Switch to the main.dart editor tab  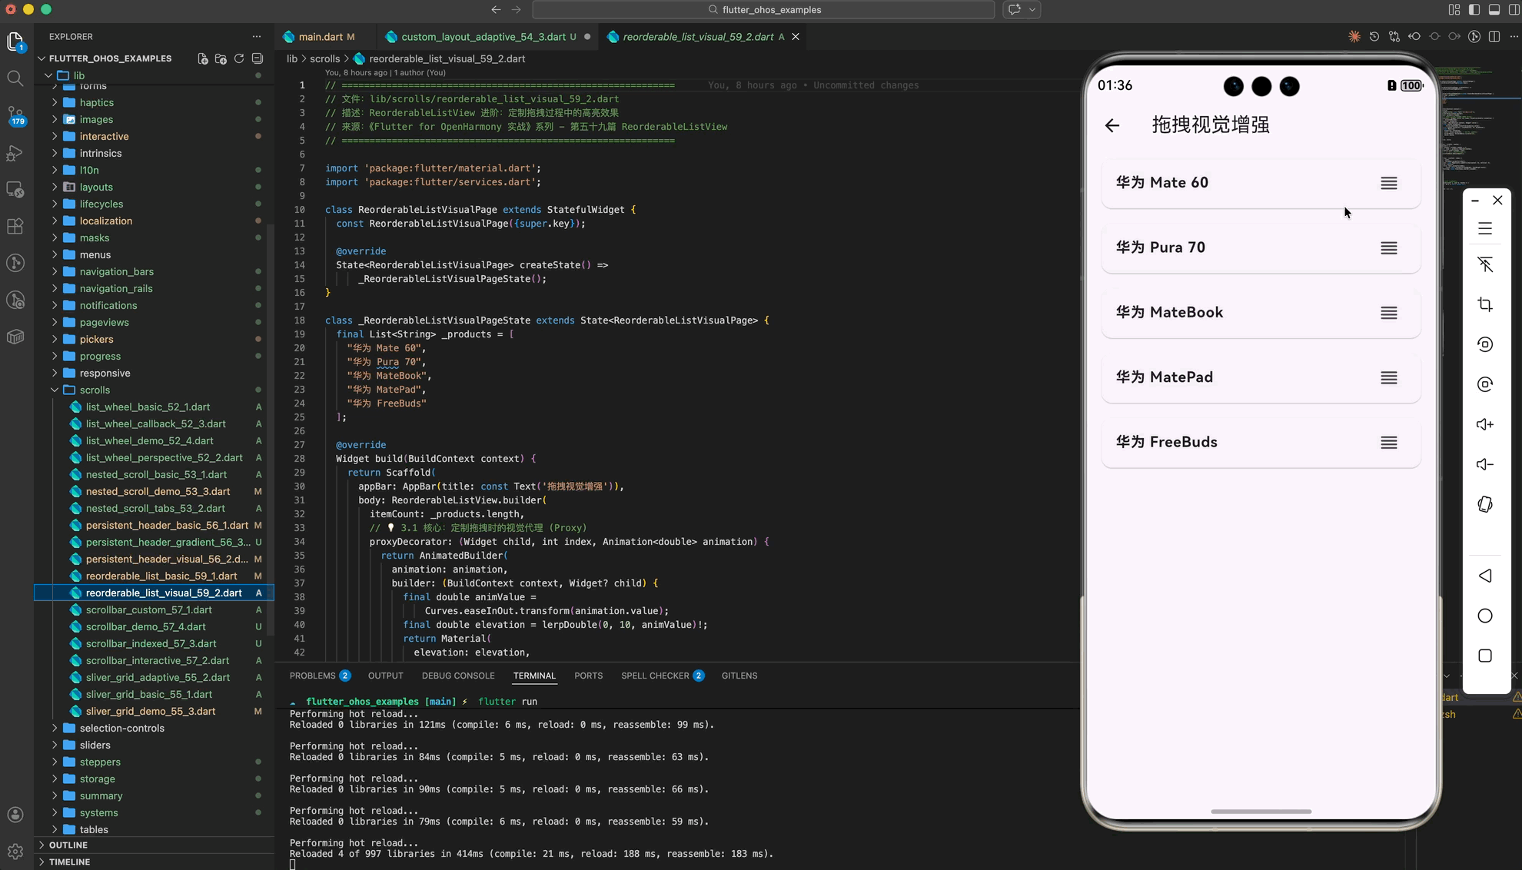[x=320, y=37]
